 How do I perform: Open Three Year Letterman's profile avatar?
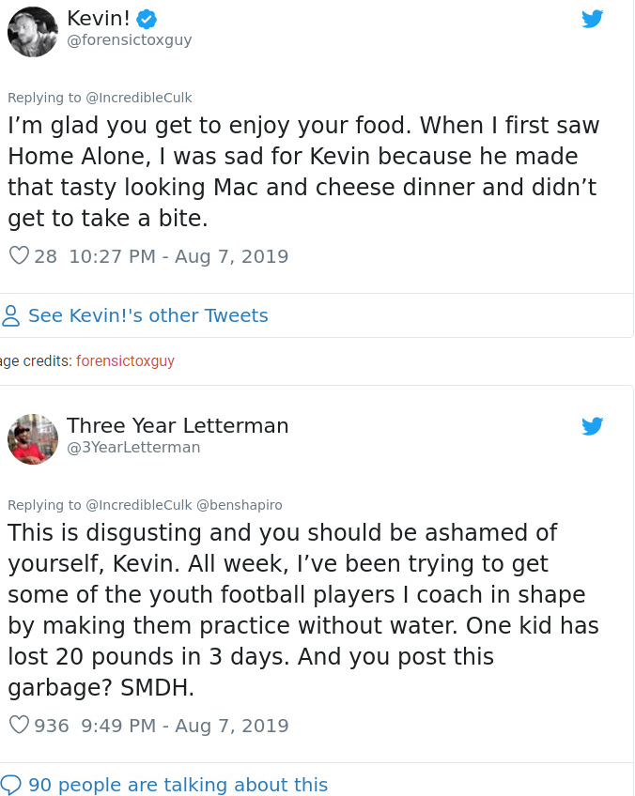click(33, 439)
